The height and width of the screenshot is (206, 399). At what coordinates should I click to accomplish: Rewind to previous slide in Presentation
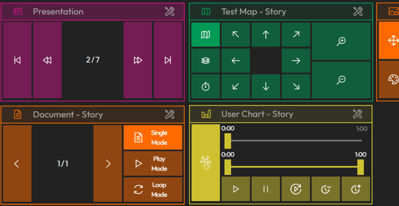(x=47, y=60)
